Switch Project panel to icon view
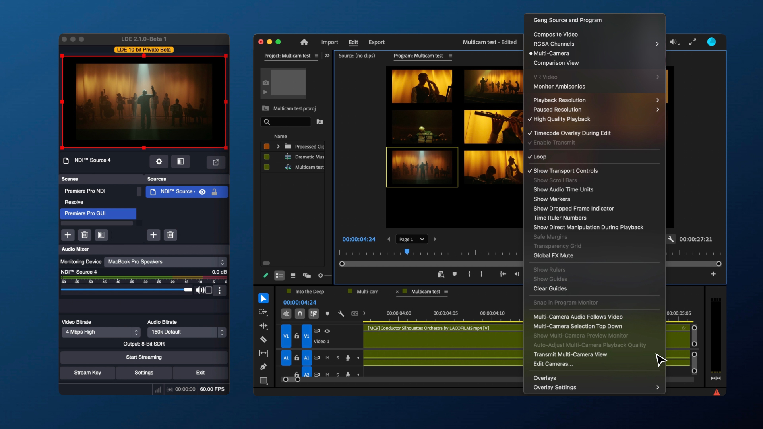Image resolution: width=763 pixels, height=429 pixels. point(293,275)
